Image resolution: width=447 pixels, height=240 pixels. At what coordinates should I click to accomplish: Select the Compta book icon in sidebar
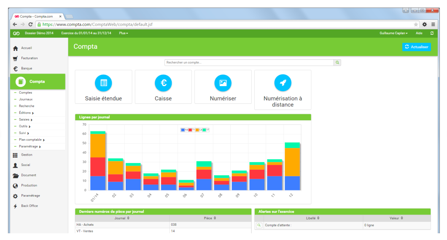click(21, 82)
